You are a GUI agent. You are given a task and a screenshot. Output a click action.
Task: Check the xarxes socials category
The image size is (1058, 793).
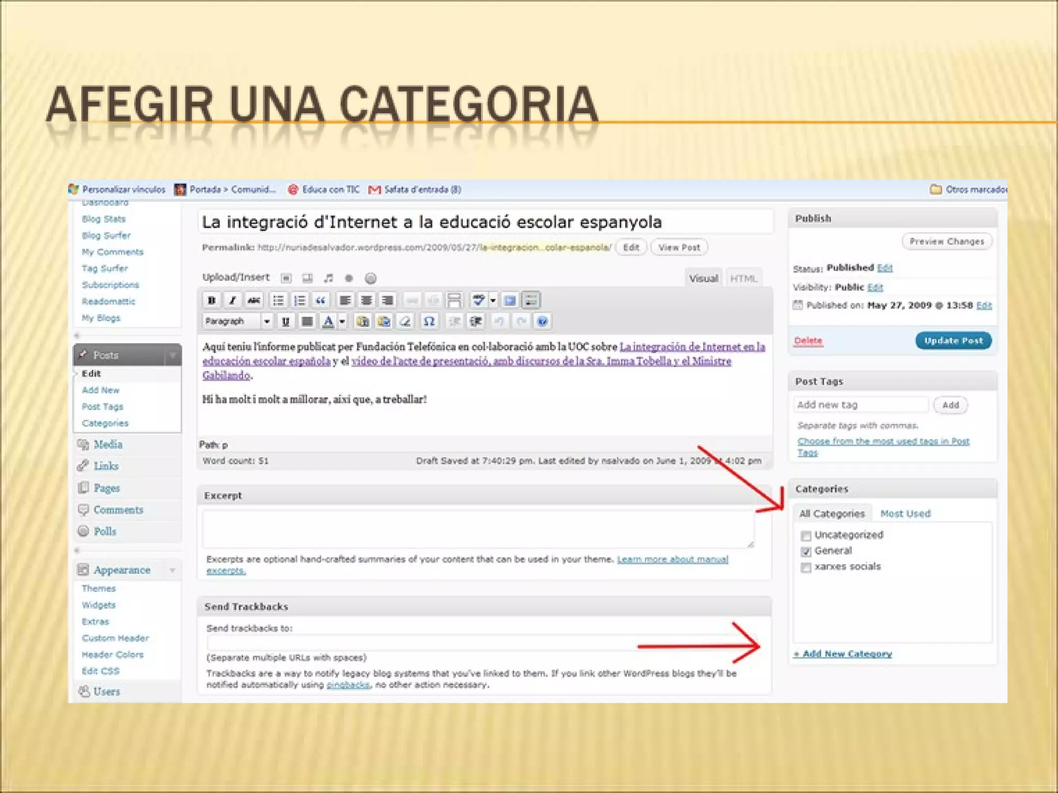(x=806, y=567)
